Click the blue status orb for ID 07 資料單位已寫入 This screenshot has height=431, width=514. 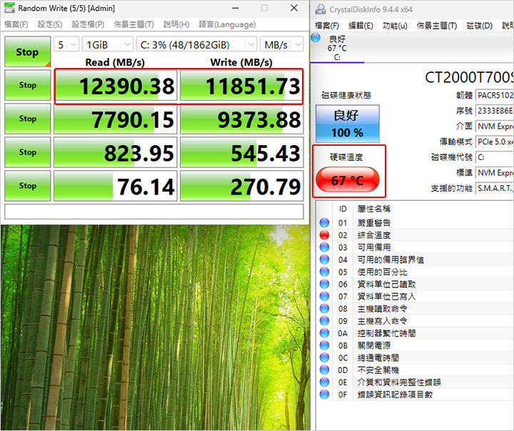click(x=324, y=297)
